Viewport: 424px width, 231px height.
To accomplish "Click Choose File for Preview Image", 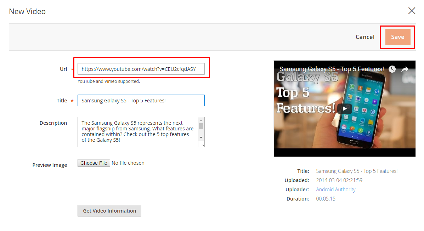I will pos(94,163).
